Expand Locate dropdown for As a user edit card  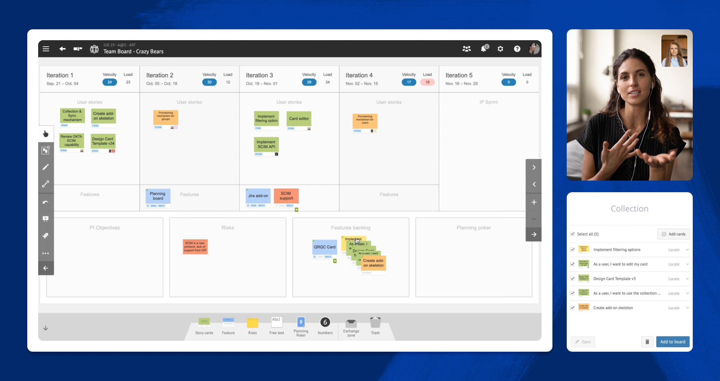coord(687,264)
